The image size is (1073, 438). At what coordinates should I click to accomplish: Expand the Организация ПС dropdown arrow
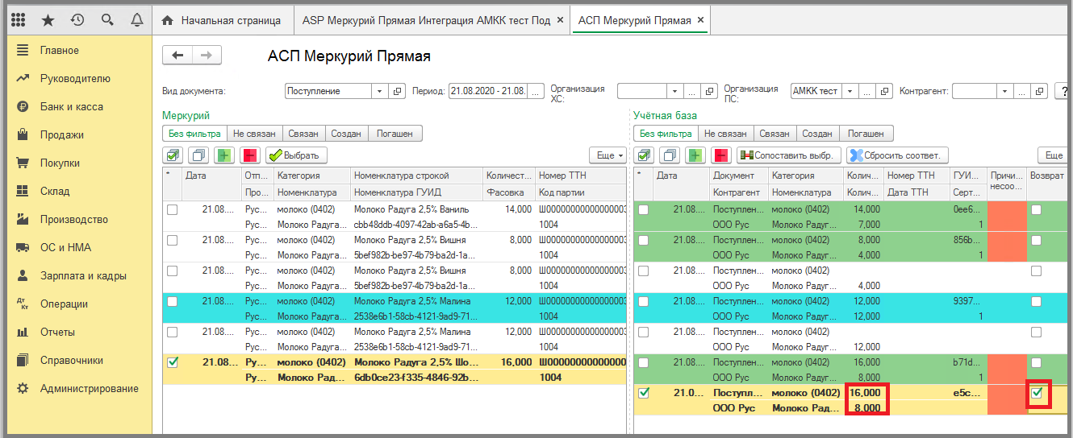click(849, 91)
